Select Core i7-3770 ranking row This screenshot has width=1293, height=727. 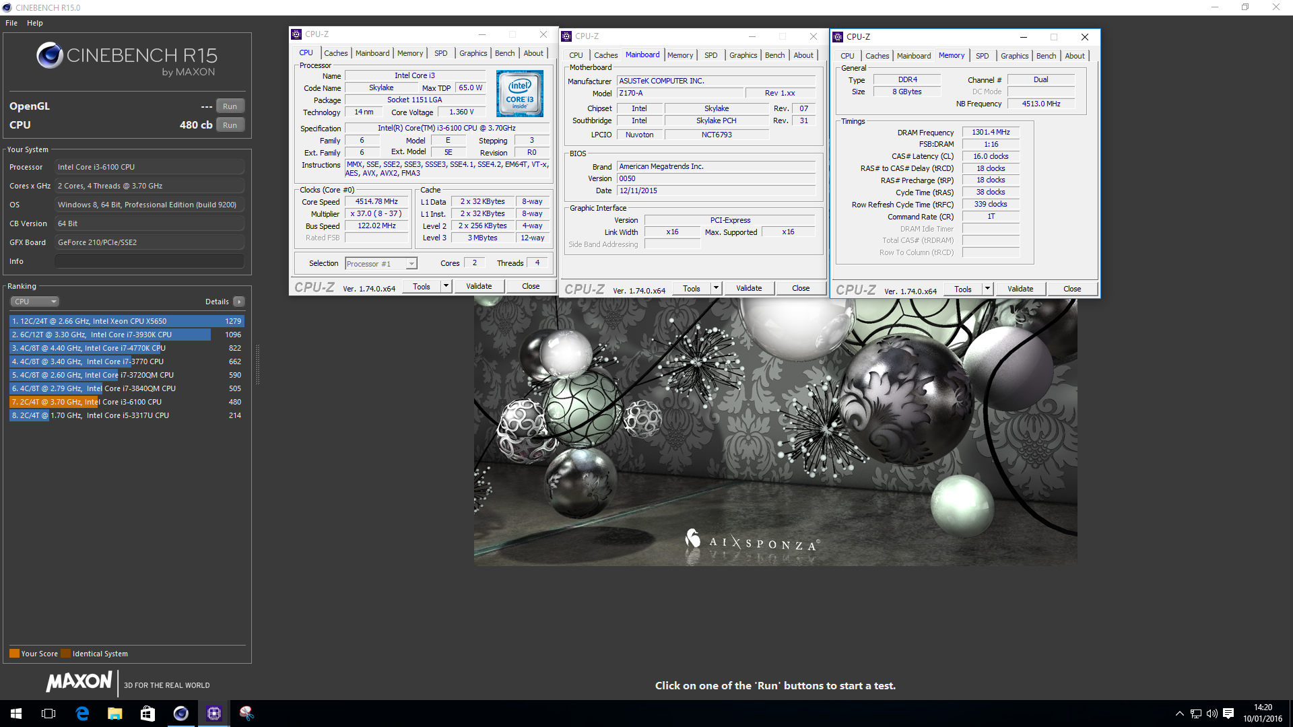click(127, 361)
